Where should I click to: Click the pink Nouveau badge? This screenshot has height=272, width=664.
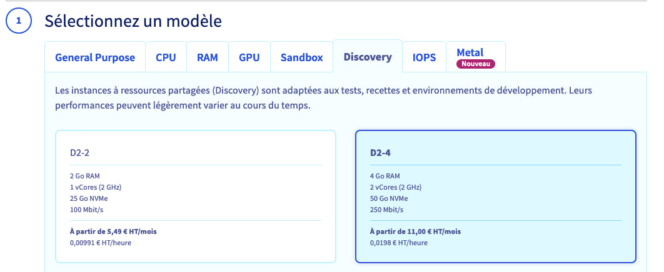[x=475, y=64]
